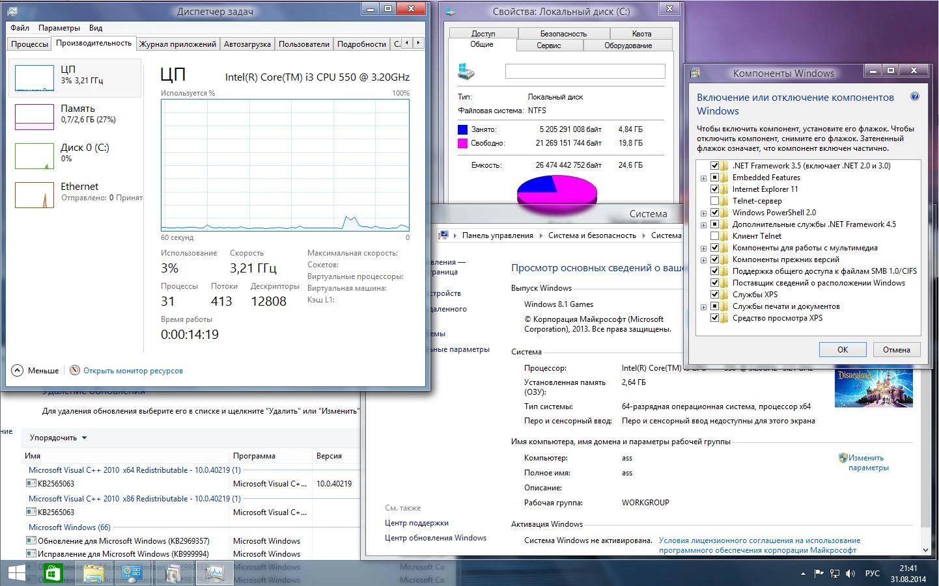The height and width of the screenshot is (586, 939).
Task: Open the Квота tab in disk properties
Action: (641, 33)
